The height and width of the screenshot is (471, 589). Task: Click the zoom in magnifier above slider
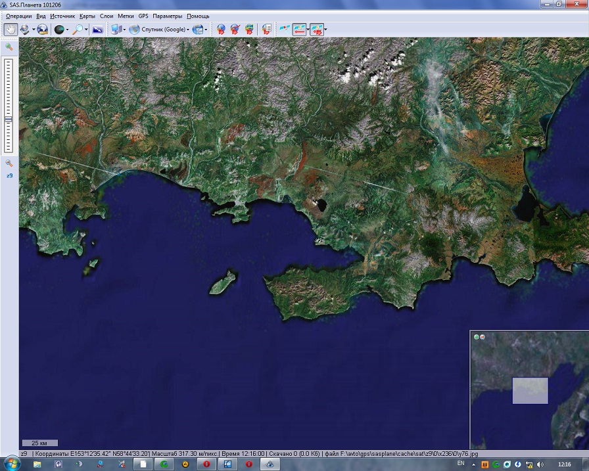point(9,47)
